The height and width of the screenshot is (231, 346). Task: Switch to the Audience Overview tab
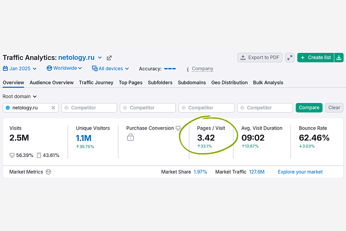[x=51, y=82]
